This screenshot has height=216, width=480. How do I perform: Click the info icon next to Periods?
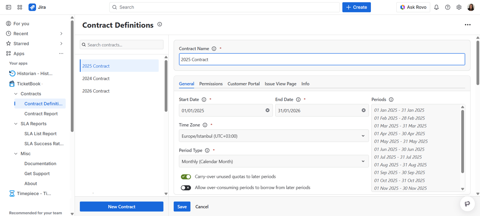tap(391, 99)
